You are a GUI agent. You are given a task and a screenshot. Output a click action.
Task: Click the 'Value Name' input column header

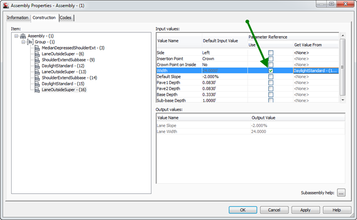(179, 41)
